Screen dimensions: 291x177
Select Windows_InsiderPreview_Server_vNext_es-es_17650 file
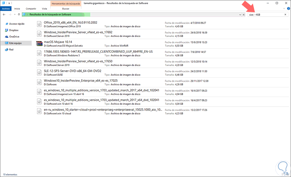(78, 61)
